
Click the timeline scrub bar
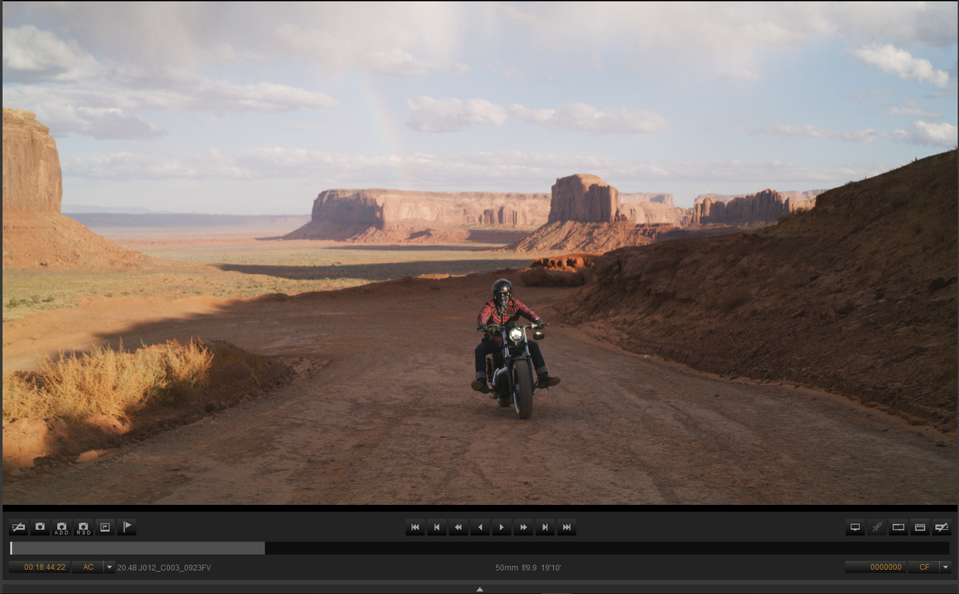[x=479, y=548]
